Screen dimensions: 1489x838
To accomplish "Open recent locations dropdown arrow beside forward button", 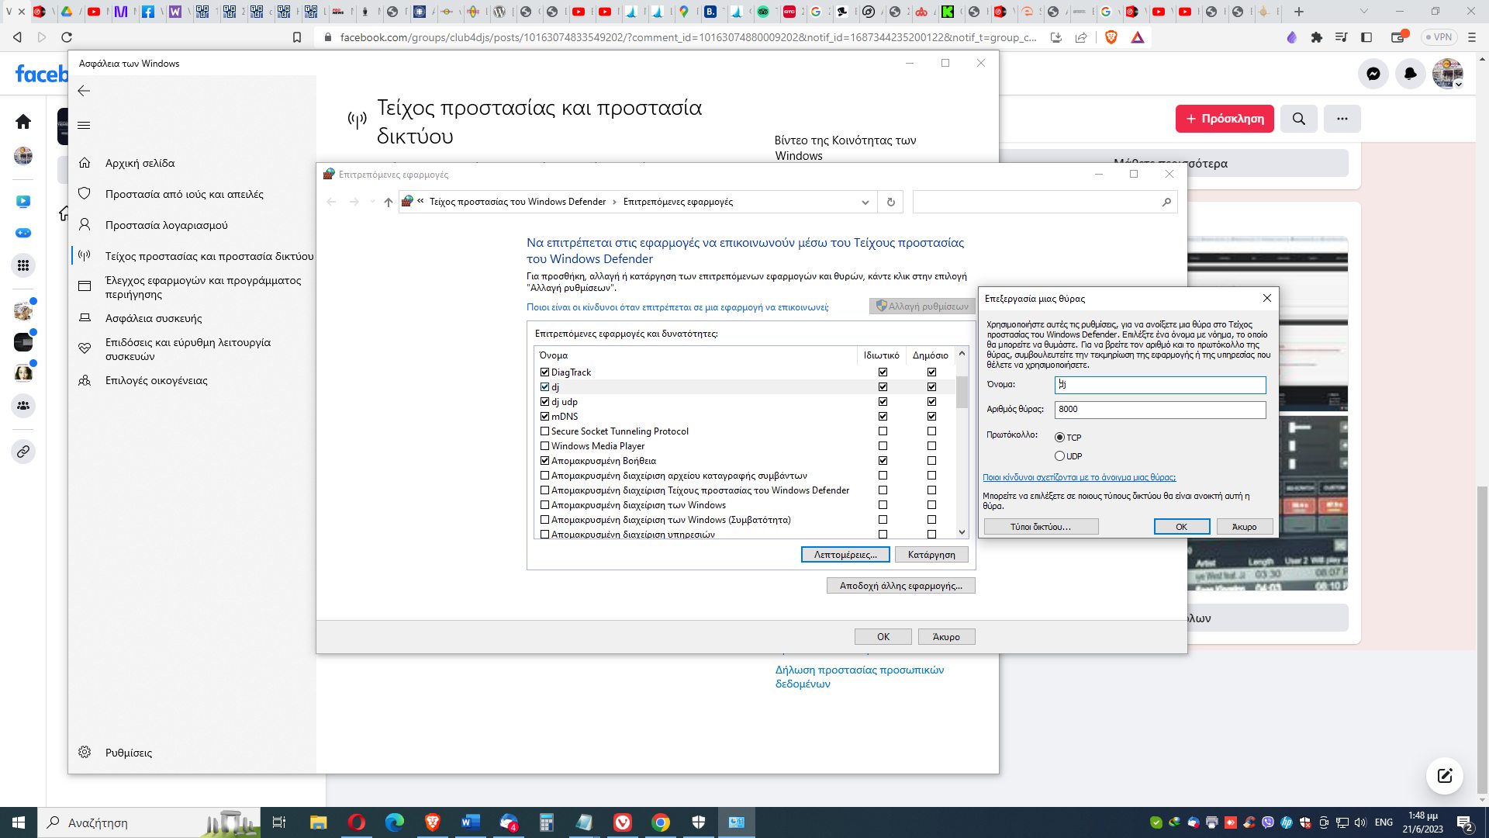I will (372, 202).
